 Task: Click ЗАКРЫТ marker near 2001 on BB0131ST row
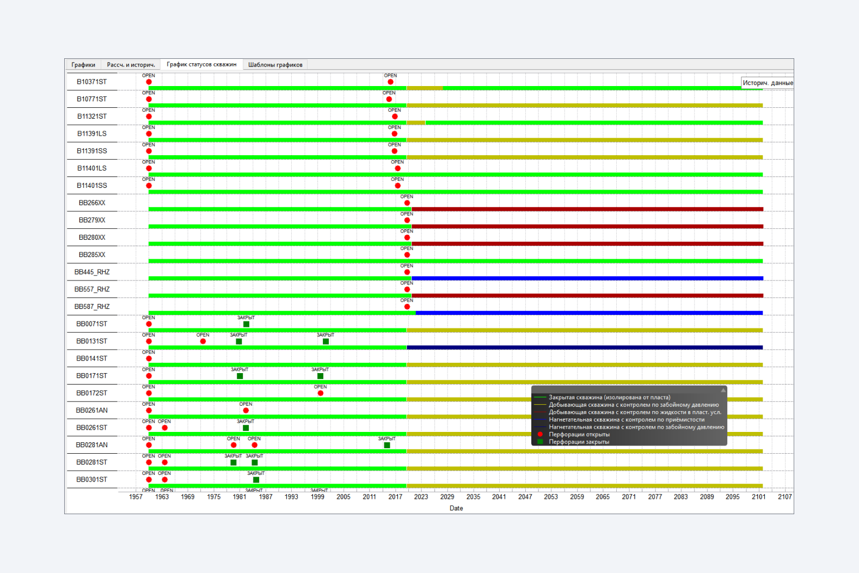click(x=326, y=341)
